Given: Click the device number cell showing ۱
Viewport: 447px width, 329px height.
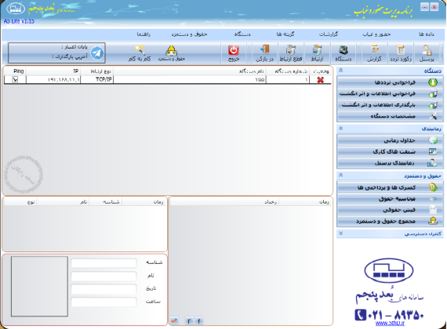Looking at the screenshot, I should [x=288, y=79].
